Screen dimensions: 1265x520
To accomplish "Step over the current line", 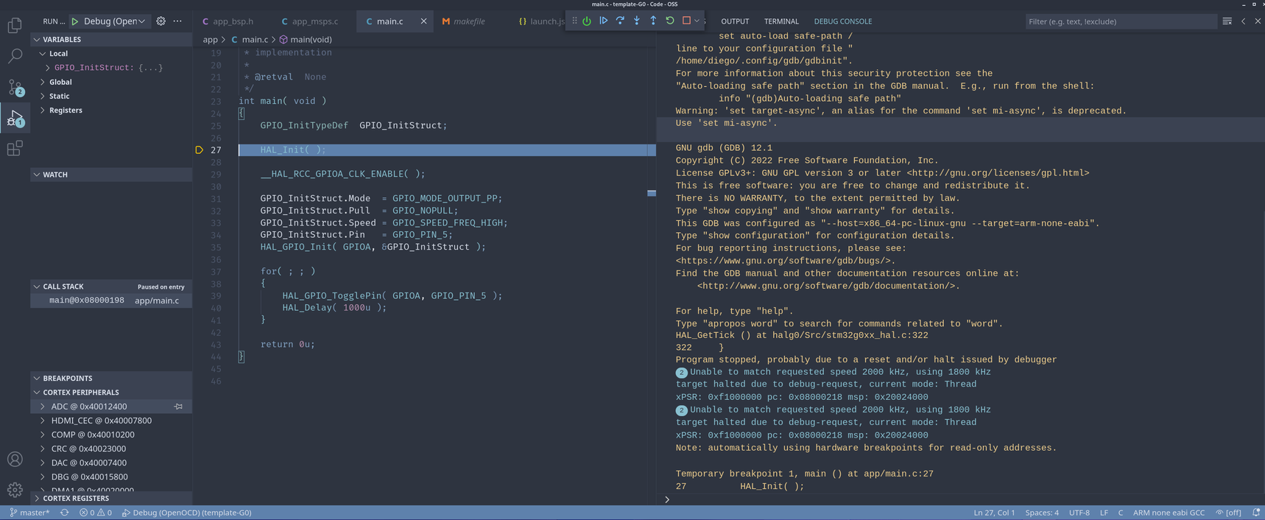I will click(x=620, y=21).
